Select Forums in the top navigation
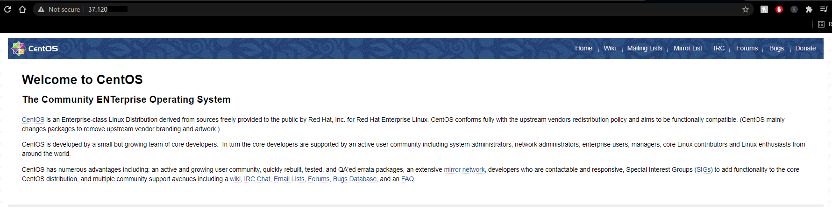The image size is (832, 211). 747,48
